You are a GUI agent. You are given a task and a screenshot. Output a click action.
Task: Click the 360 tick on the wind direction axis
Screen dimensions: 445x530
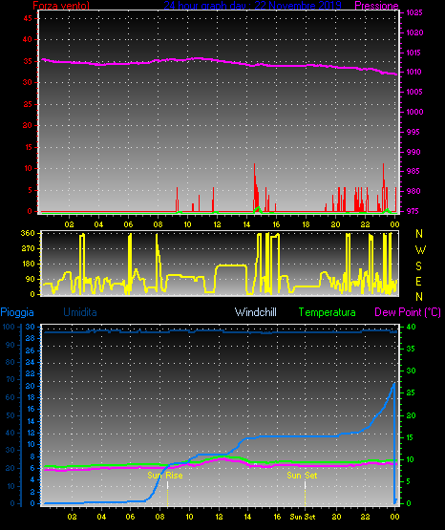tap(28, 233)
